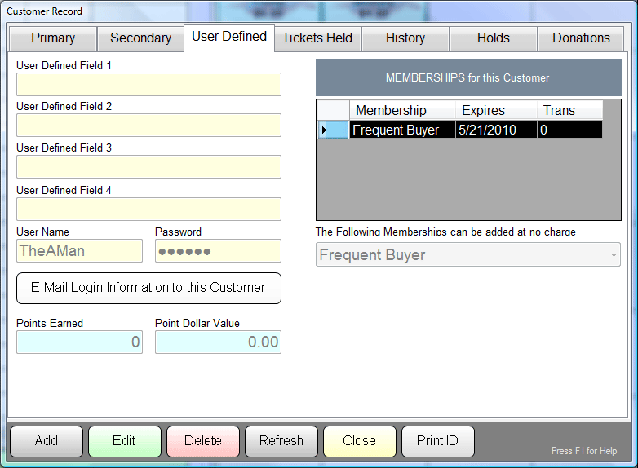Click the Trans cell showing 0
Viewport: 638px width, 468px height.
pos(569,130)
